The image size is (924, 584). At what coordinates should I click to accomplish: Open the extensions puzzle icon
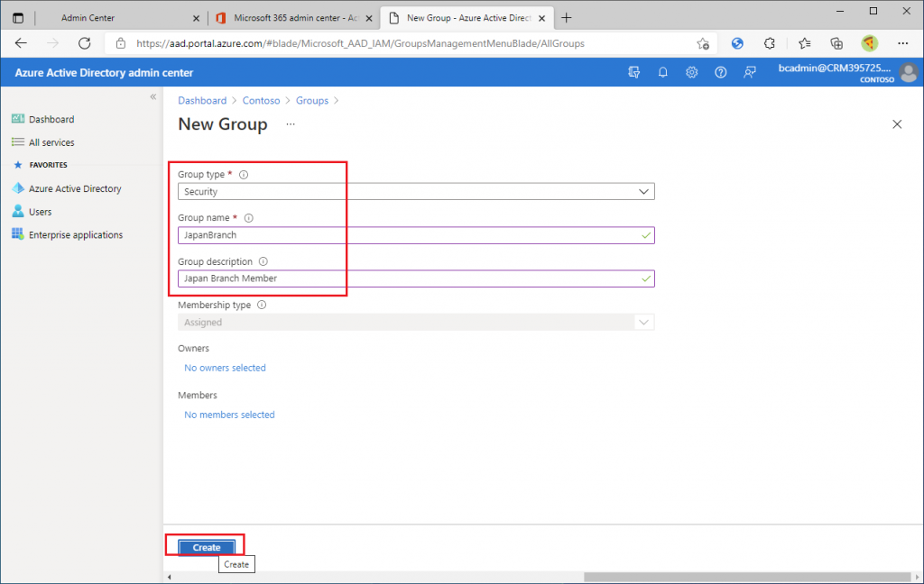coord(770,43)
